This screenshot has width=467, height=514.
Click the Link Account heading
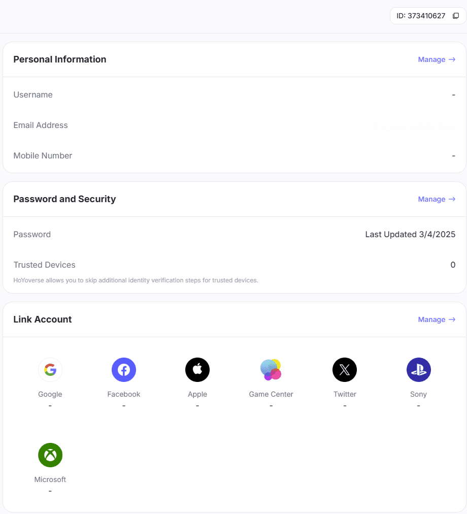pyautogui.click(x=43, y=319)
